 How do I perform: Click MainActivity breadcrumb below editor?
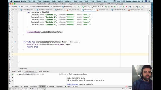23,68
